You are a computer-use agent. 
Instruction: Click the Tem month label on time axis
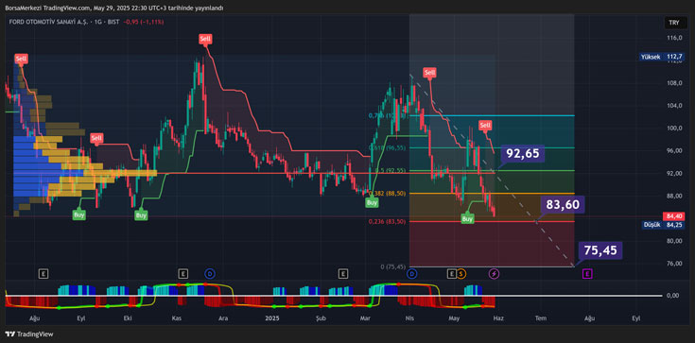click(540, 318)
